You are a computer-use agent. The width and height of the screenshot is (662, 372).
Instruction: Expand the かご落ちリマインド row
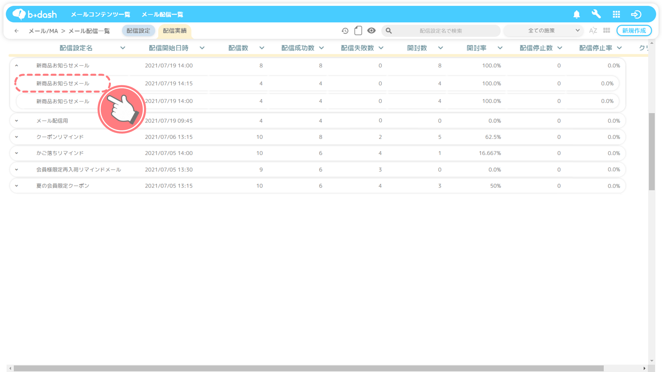pyautogui.click(x=17, y=153)
